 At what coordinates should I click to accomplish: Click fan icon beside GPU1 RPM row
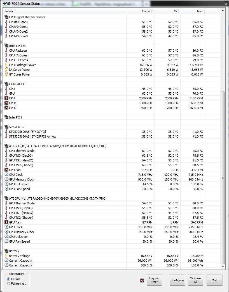click(6, 103)
